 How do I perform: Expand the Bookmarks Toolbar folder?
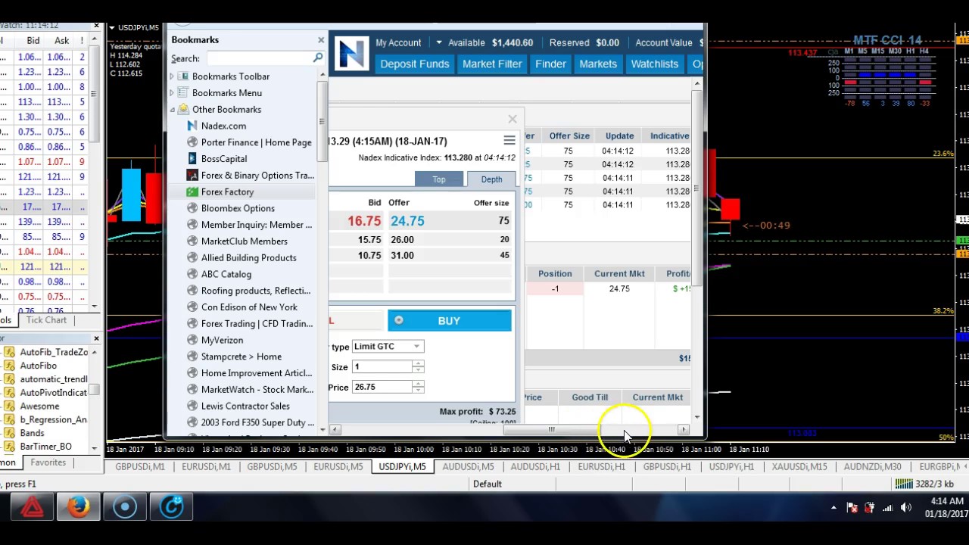pyautogui.click(x=172, y=76)
